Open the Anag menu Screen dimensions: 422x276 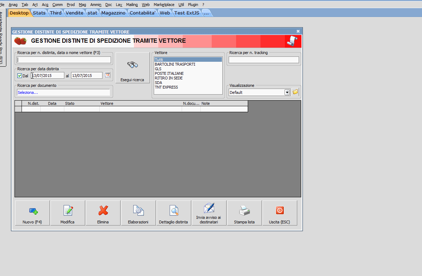(13, 5)
